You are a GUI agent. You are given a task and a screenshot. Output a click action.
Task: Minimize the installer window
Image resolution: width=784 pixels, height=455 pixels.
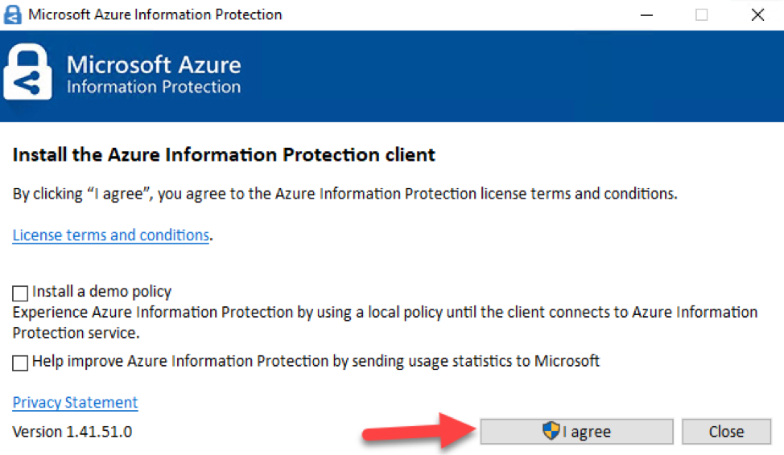click(646, 15)
